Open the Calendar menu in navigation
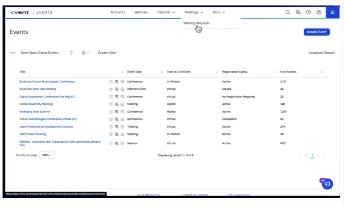344x204 pixels. coord(166,12)
